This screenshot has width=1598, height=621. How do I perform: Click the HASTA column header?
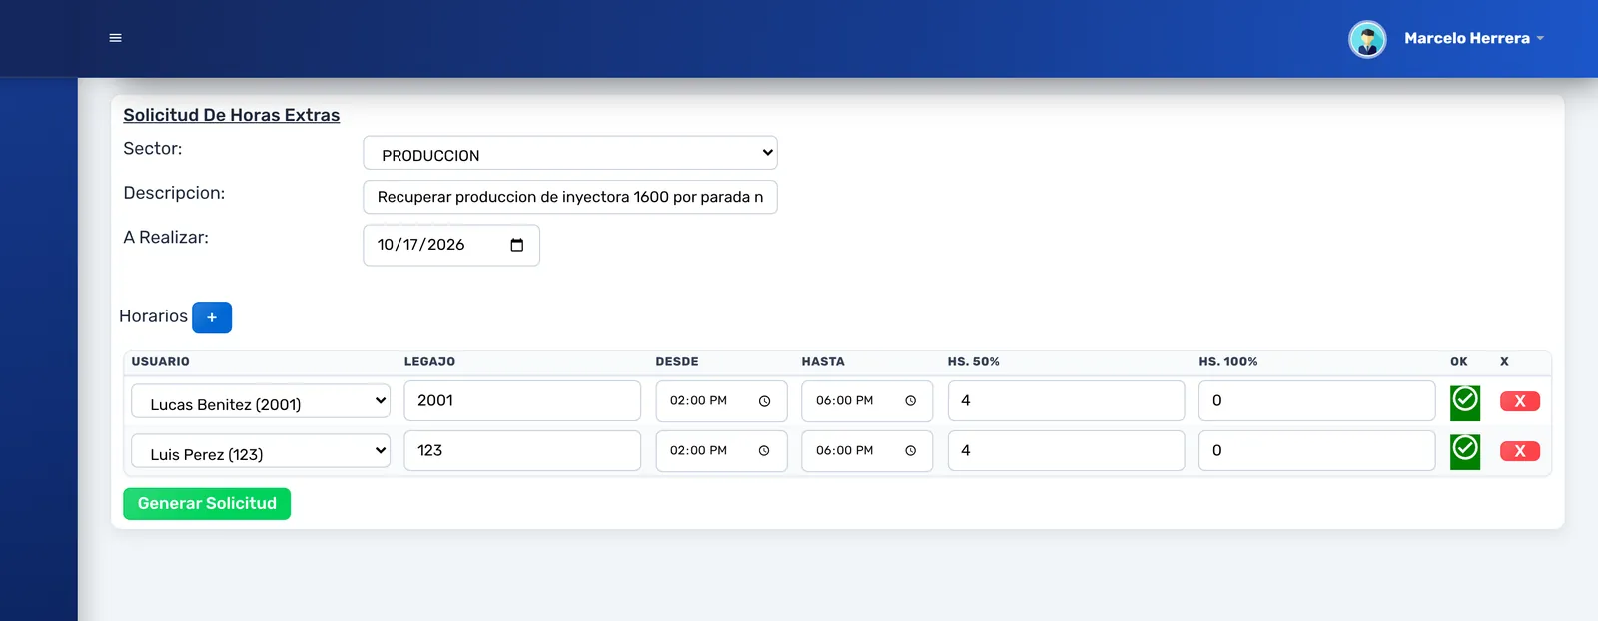[x=823, y=362]
